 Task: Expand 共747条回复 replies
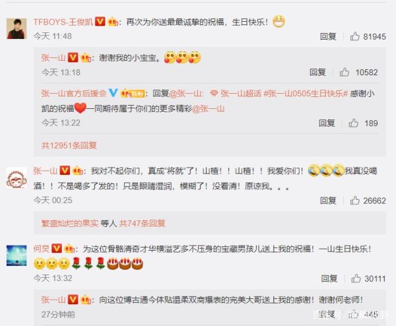click(x=142, y=223)
